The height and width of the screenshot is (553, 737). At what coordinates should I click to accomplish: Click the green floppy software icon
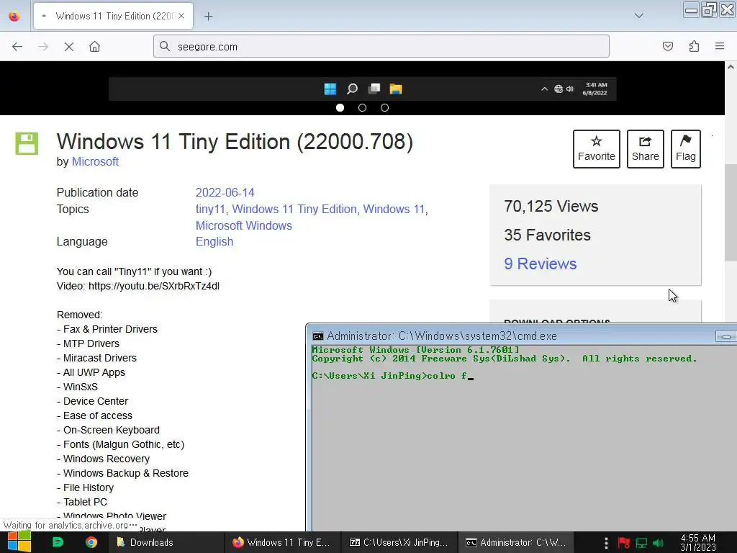(x=27, y=143)
